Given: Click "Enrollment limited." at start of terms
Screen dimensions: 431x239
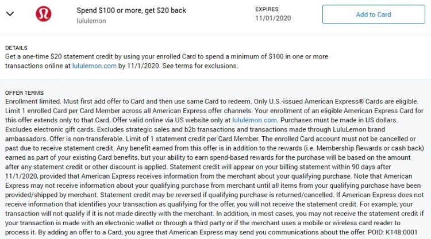Looking at the screenshot, I should (x=33, y=102).
